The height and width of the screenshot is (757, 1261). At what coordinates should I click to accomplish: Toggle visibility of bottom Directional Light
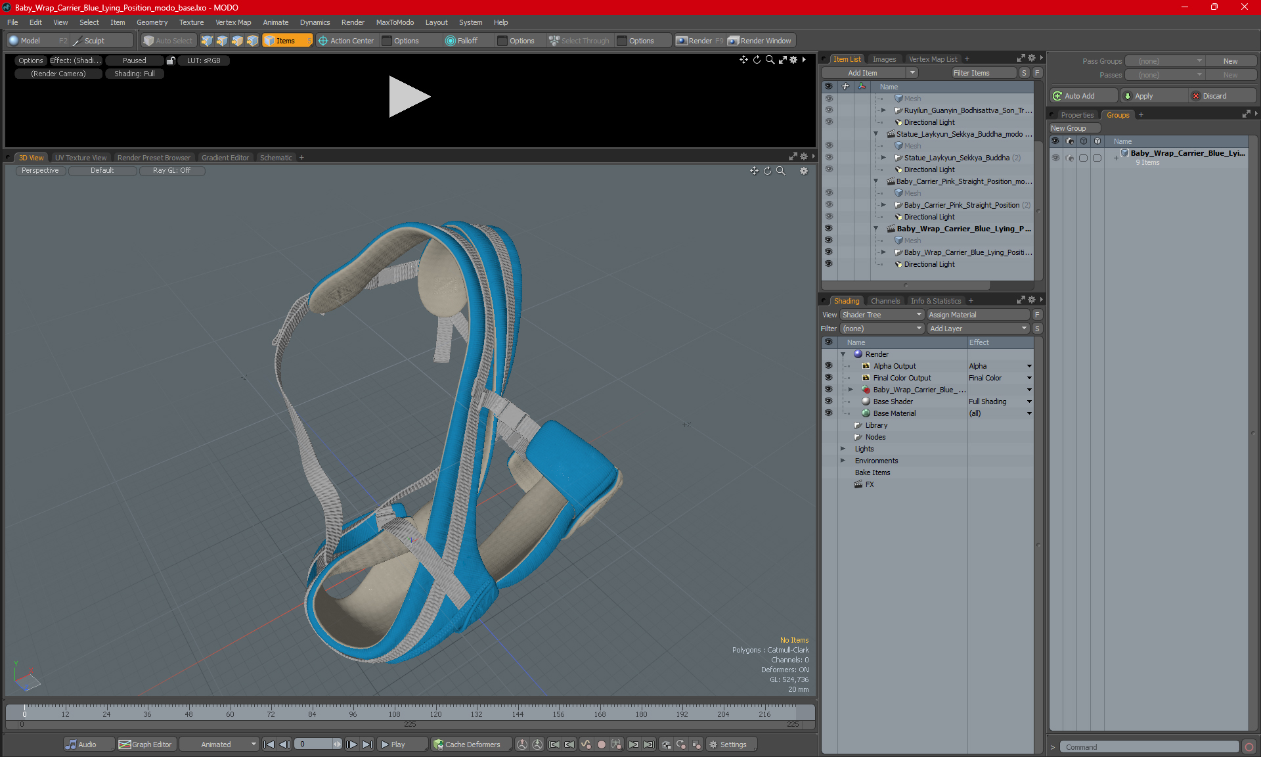[x=828, y=264]
